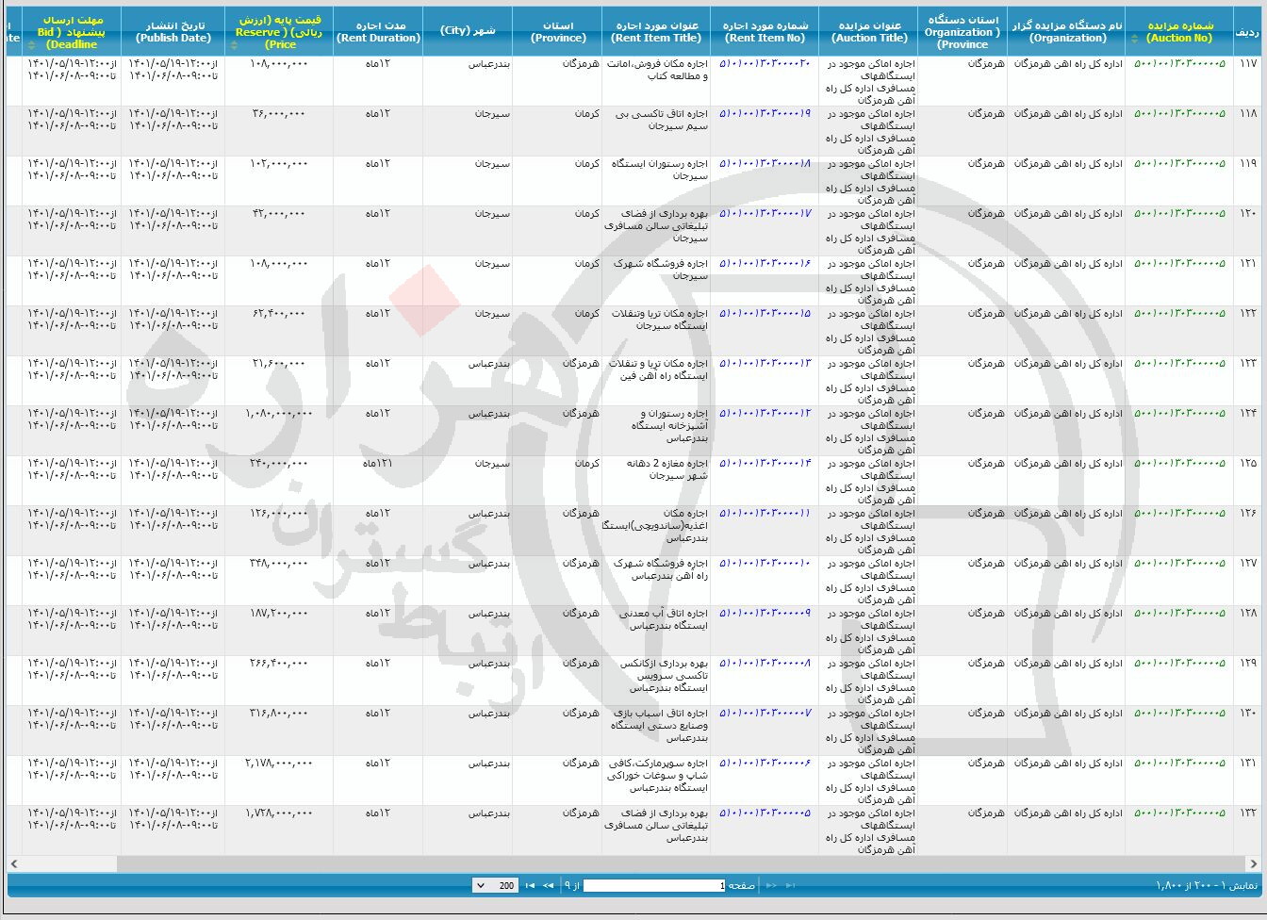Click the Rent Item Title column header
Image resolution: width=1267 pixels, height=920 pixels.
click(x=656, y=32)
